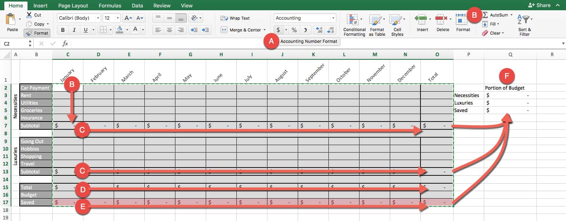566x221 pixels.
Task: Switch to the Formulas tab
Action: (110, 6)
